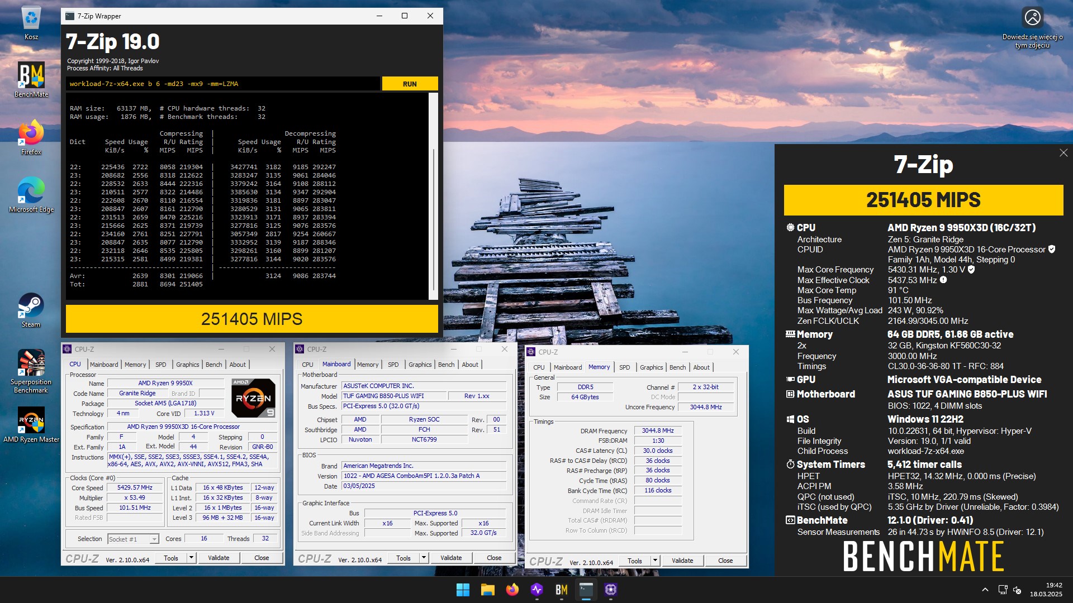This screenshot has height=603, width=1073.
Task: Select the DRAM Frequency value 3044.8 MHz
Action: pos(658,430)
